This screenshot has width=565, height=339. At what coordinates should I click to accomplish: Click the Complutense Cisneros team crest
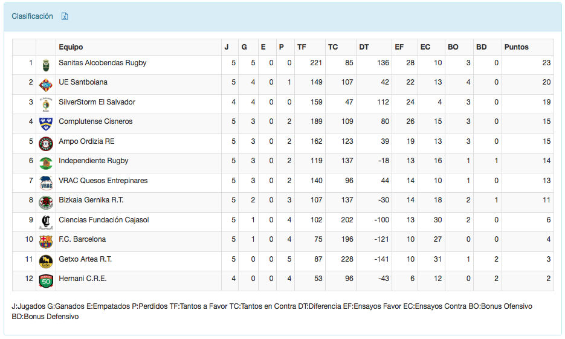(x=45, y=123)
